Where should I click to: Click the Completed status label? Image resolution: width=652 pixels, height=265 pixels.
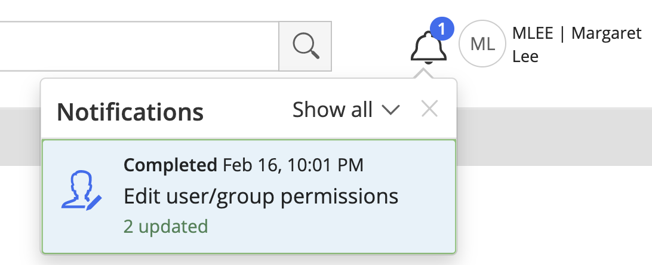(x=170, y=164)
